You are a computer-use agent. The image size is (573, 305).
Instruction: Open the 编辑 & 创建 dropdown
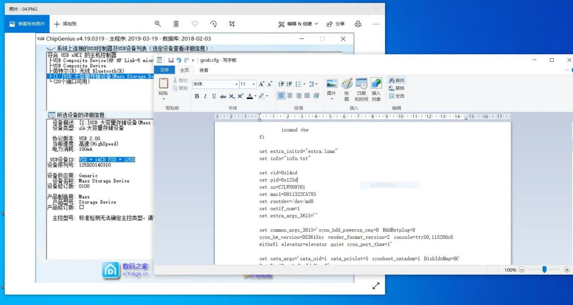click(x=298, y=24)
